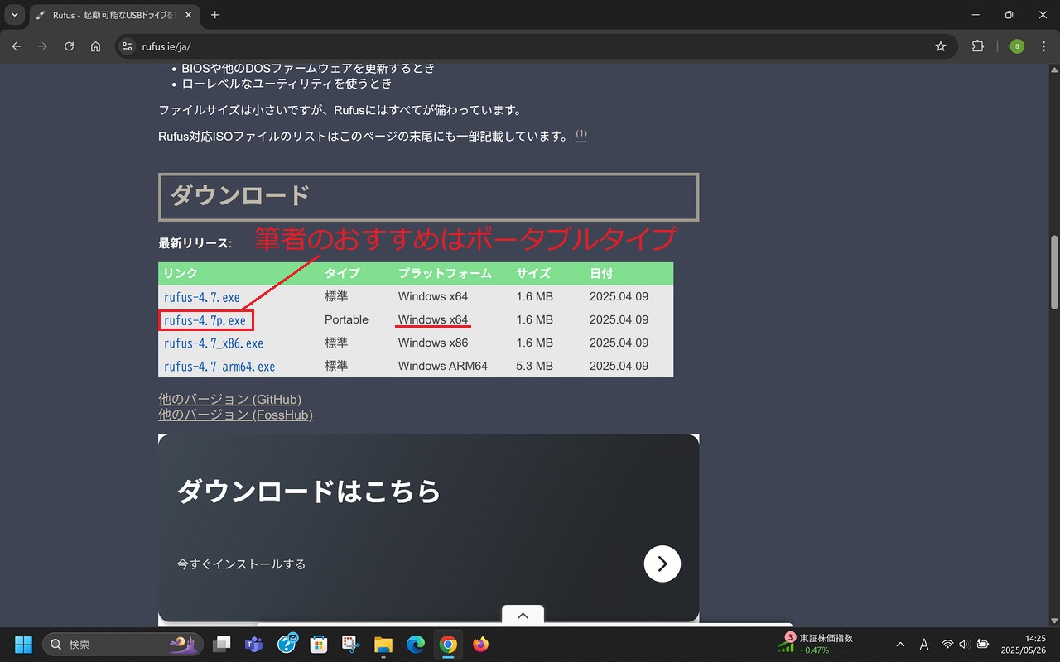Open 東証株価指数 stock widget

click(x=817, y=644)
